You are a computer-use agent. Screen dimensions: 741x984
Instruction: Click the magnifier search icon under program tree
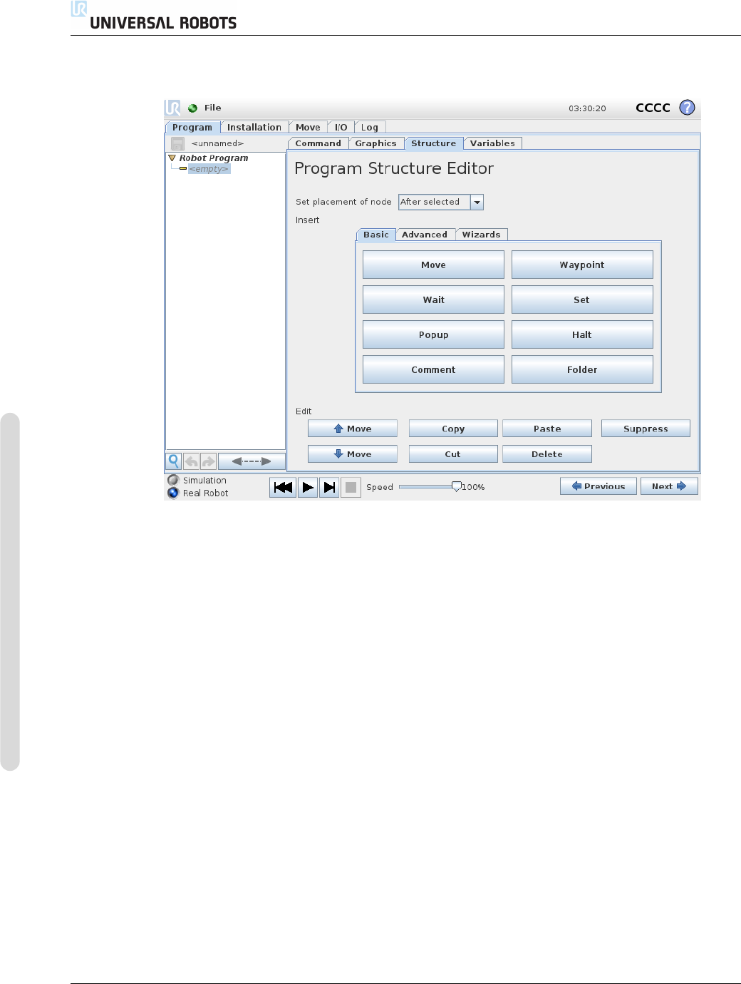click(174, 461)
